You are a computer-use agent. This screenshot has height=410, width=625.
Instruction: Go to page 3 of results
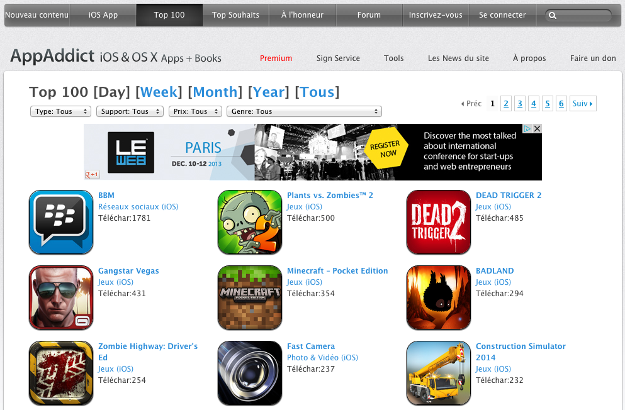click(x=520, y=104)
